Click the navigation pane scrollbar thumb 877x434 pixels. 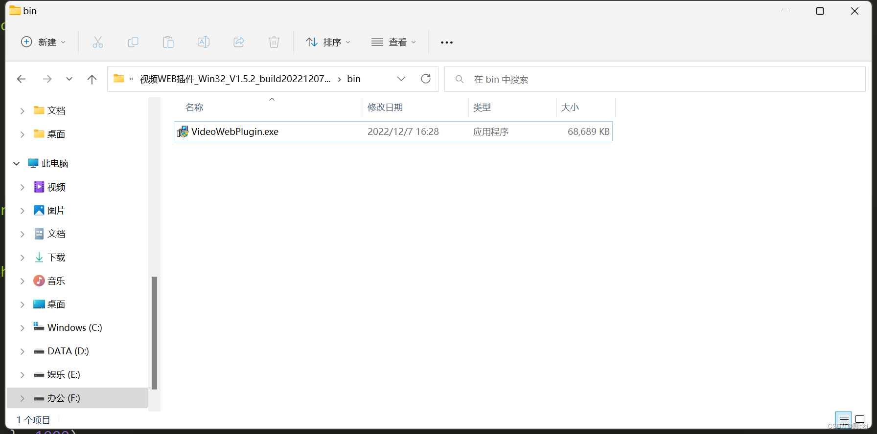[x=154, y=333]
